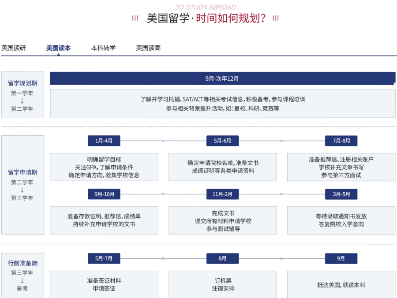
Task: Click the 5月-7月 timeline marker
Action: 104,258
